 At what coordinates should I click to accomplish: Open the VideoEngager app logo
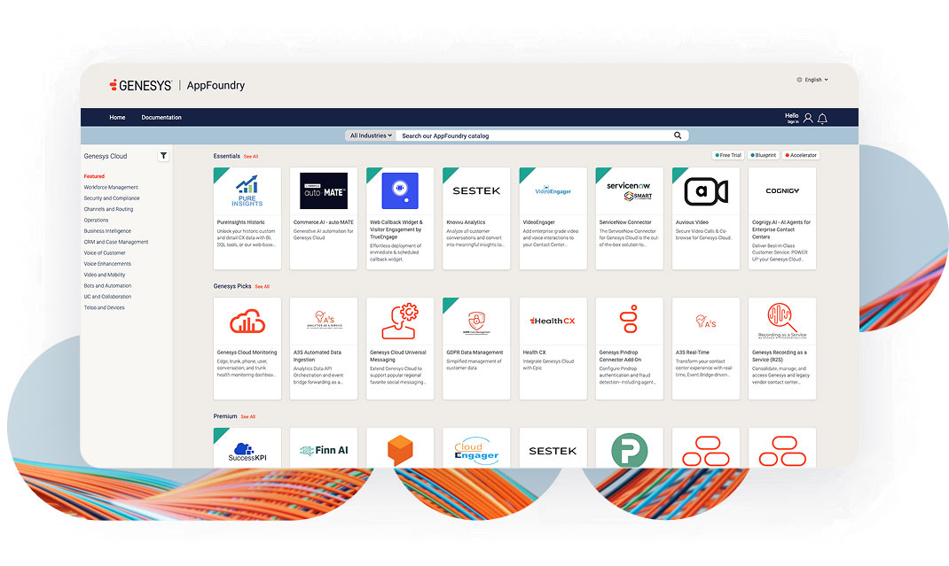click(x=553, y=190)
